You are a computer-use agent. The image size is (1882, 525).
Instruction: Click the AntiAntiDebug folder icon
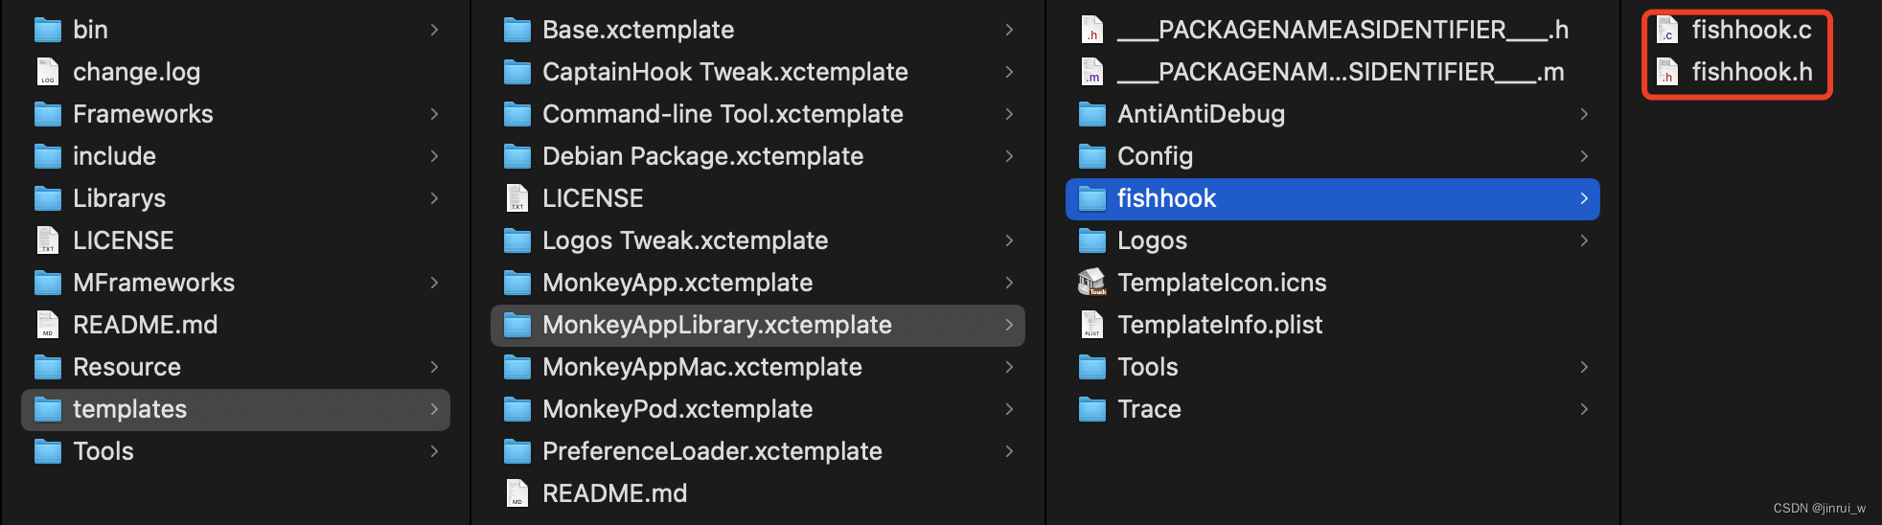[x=1092, y=115]
